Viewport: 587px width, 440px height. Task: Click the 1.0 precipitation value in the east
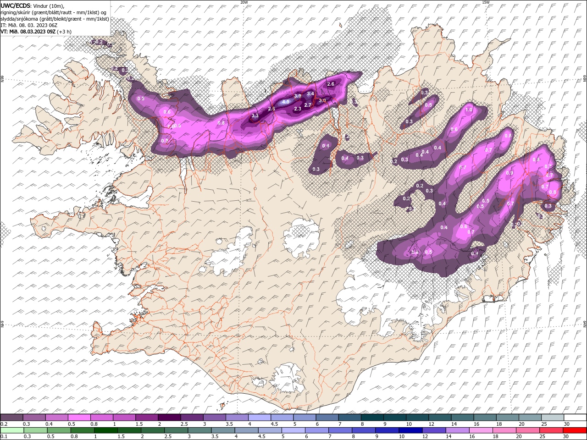tap(469, 110)
